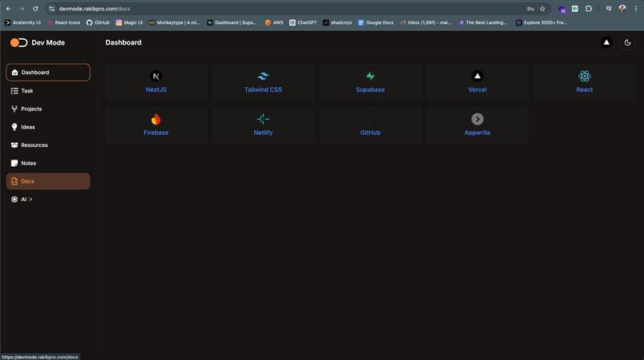Click the React atom icon

click(x=584, y=76)
